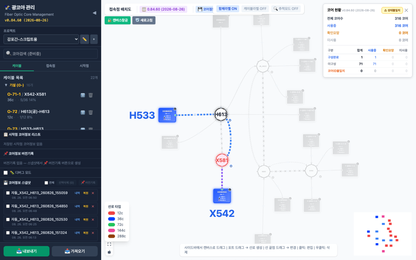Screen dimensions: 416x260
Task: Check snapshot 자동_X542_H613_260826_151324
Action: [8, 233]
